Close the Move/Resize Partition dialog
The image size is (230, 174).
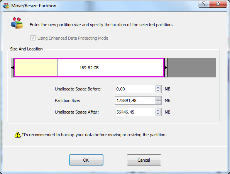tap(218, 4)
